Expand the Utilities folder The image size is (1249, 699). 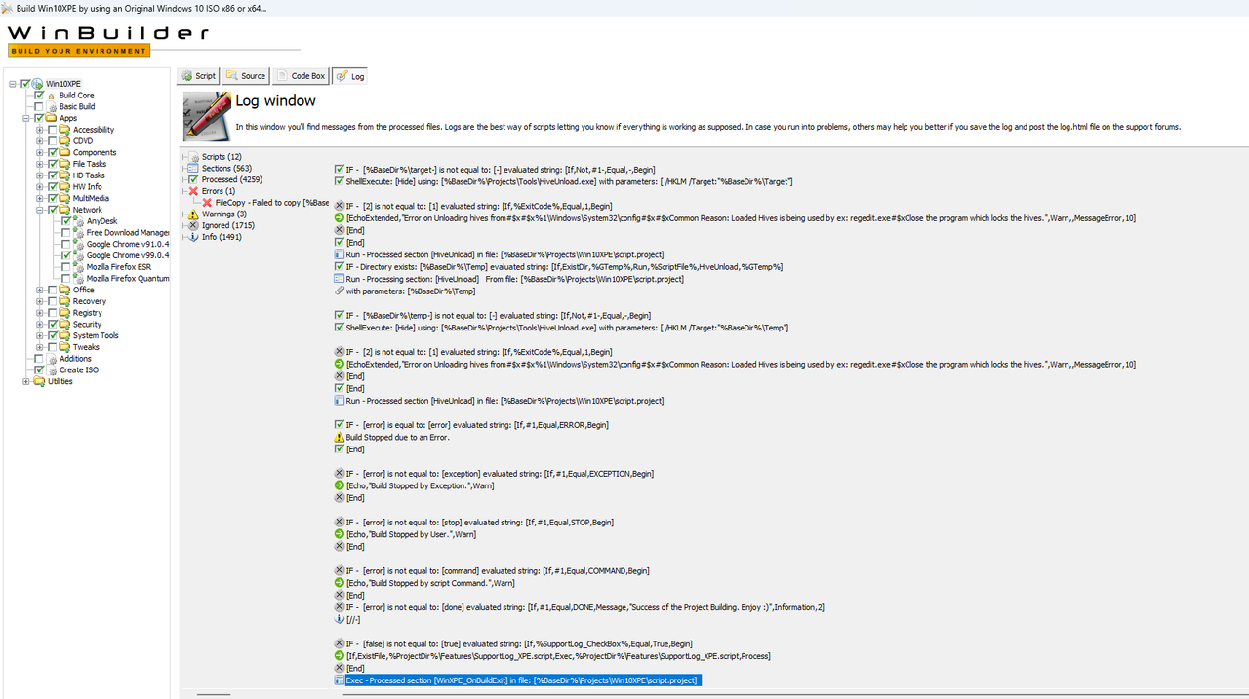click(26, 381)
